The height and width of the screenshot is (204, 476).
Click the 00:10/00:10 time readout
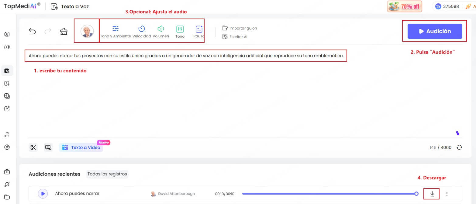[x=224, y=194]
